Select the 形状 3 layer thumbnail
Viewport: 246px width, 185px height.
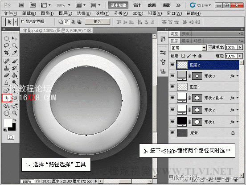(x=182, y=76)
